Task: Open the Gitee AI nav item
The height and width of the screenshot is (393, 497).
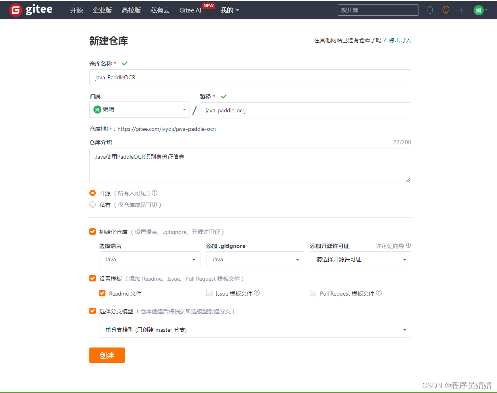Action: click(x=190, y=10)
